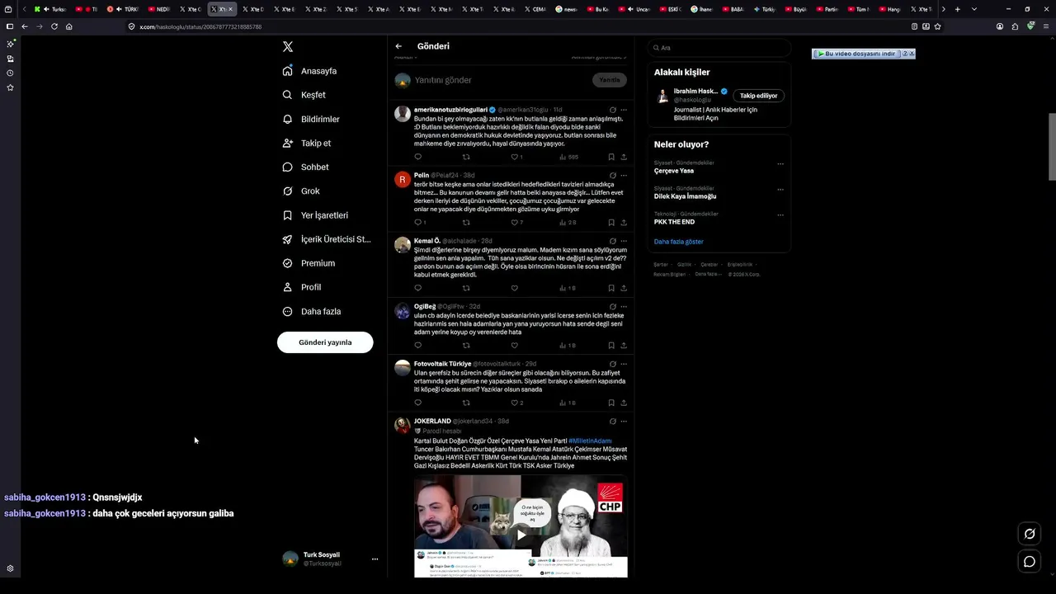Open the Çerçeve Yasa trending topic
This screenshot has width=1056, height=594.
(674, 171)
